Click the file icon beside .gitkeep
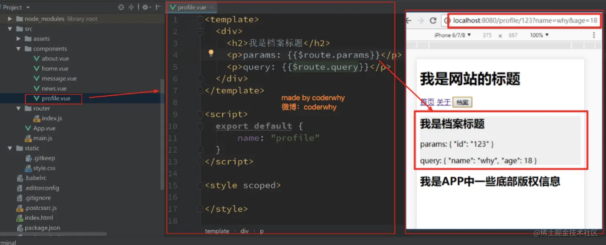The width and height of the screenshot is (606, 245). pyautogui.click(x=28, y=158)
